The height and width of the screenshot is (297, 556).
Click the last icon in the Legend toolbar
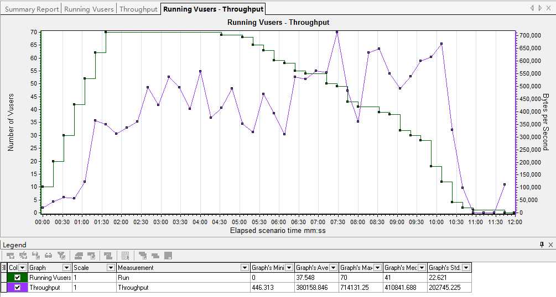coord(168,256)
